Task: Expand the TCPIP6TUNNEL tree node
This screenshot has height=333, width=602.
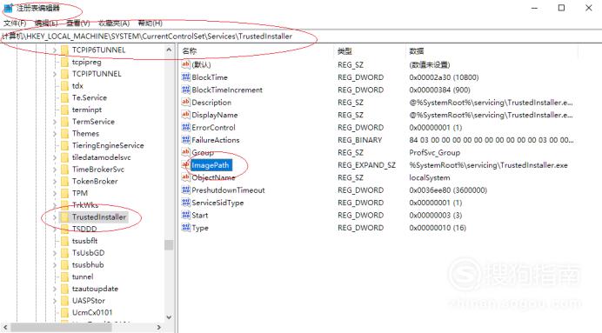Action: click(x=54, y=50)
